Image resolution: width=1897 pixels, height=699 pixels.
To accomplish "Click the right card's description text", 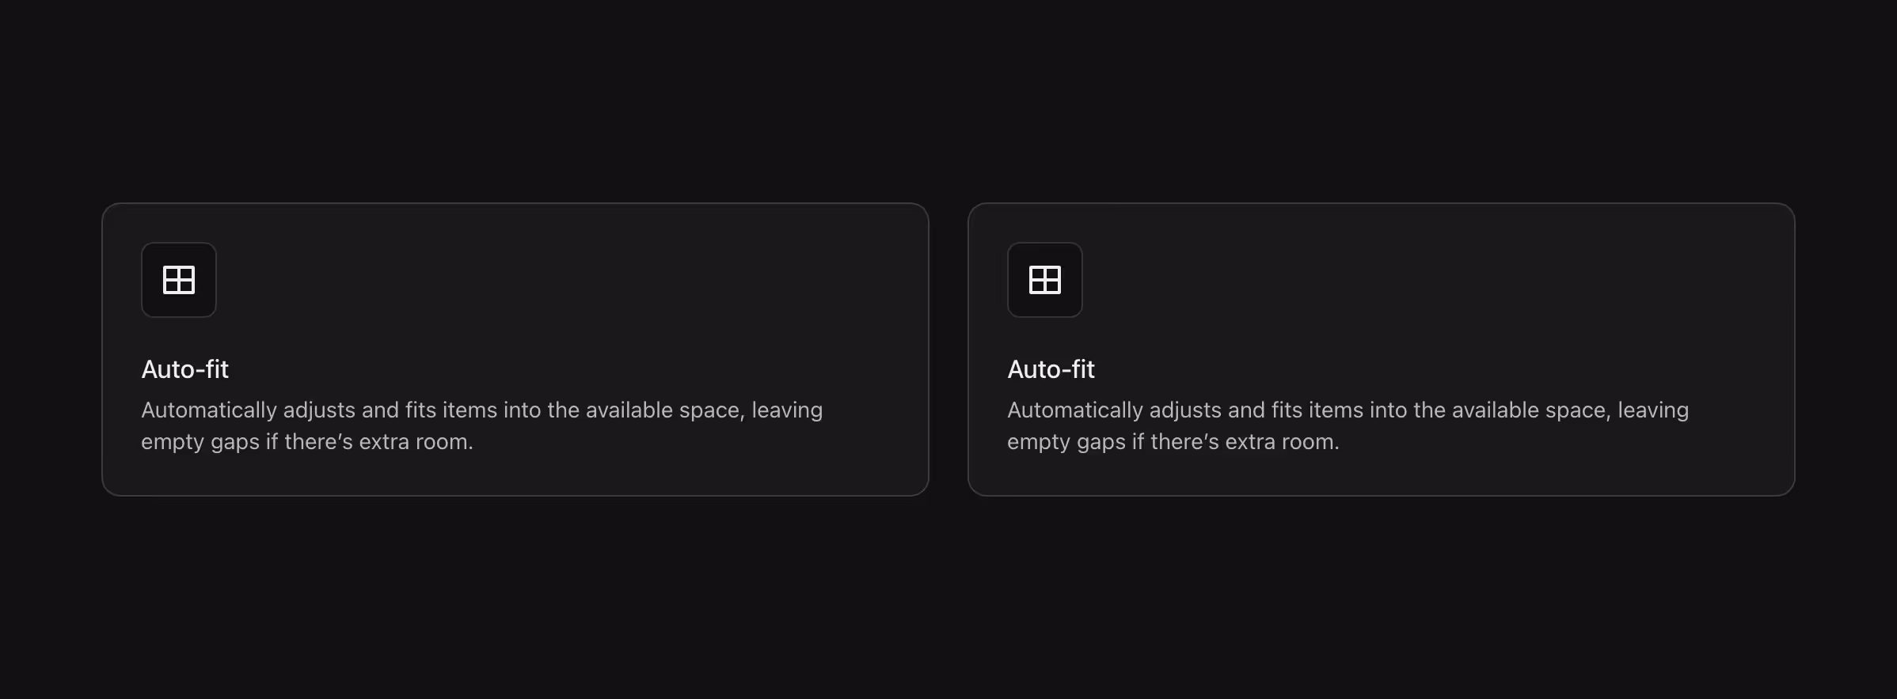I will click(x=1347, y=425).
